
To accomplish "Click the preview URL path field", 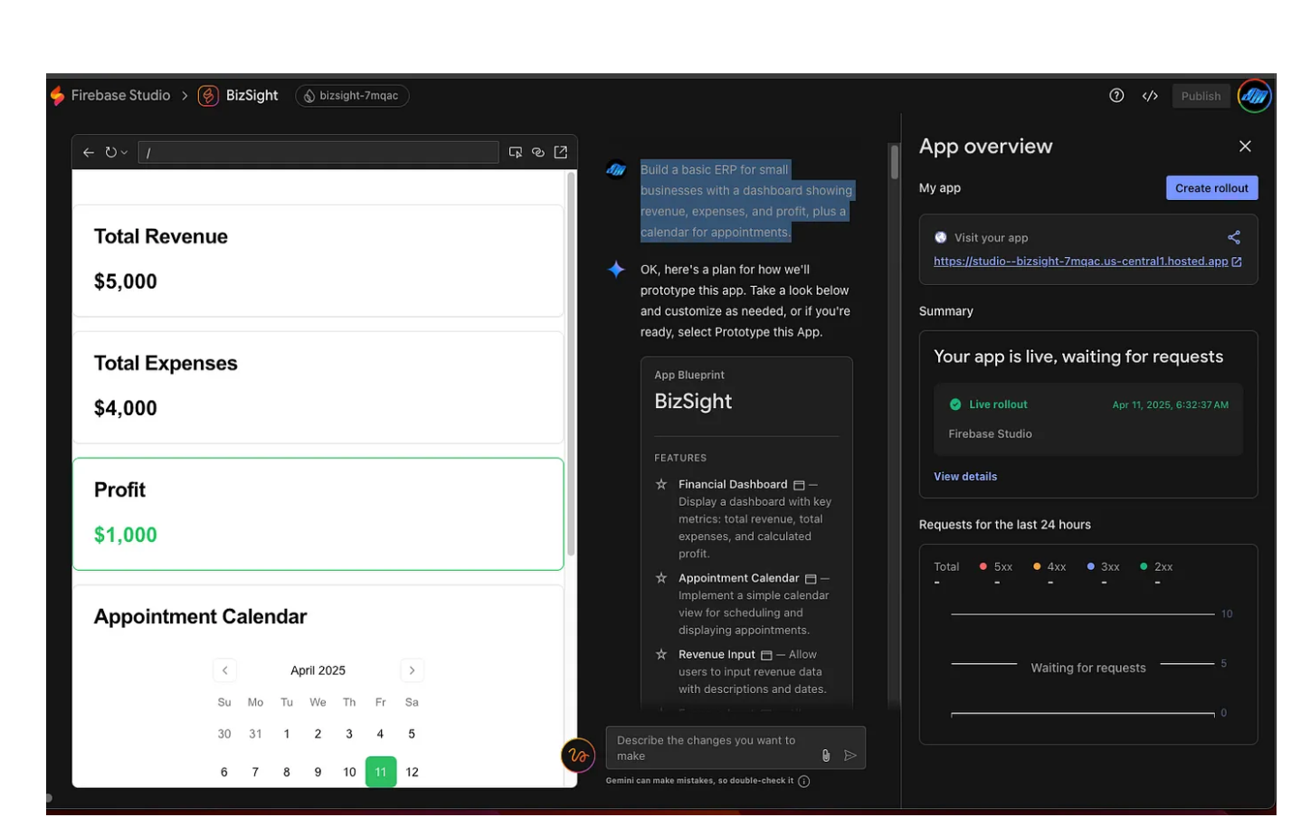I will 318,152.
